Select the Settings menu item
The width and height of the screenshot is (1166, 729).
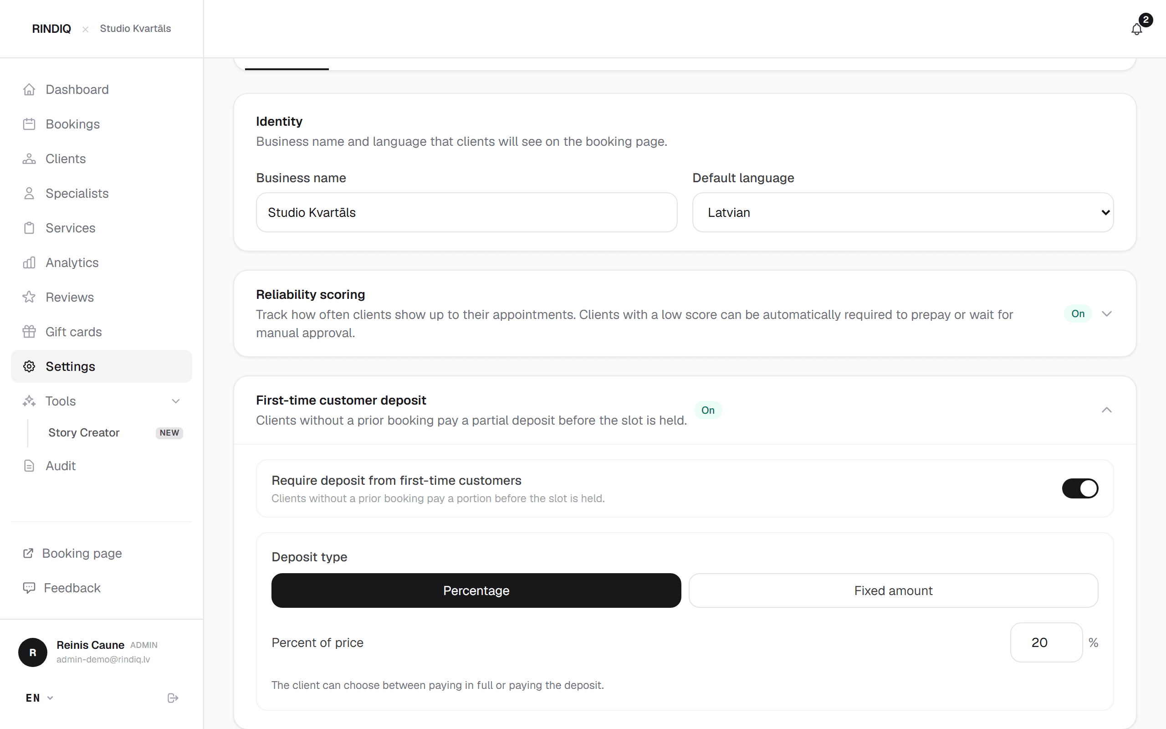click(101, 366)
